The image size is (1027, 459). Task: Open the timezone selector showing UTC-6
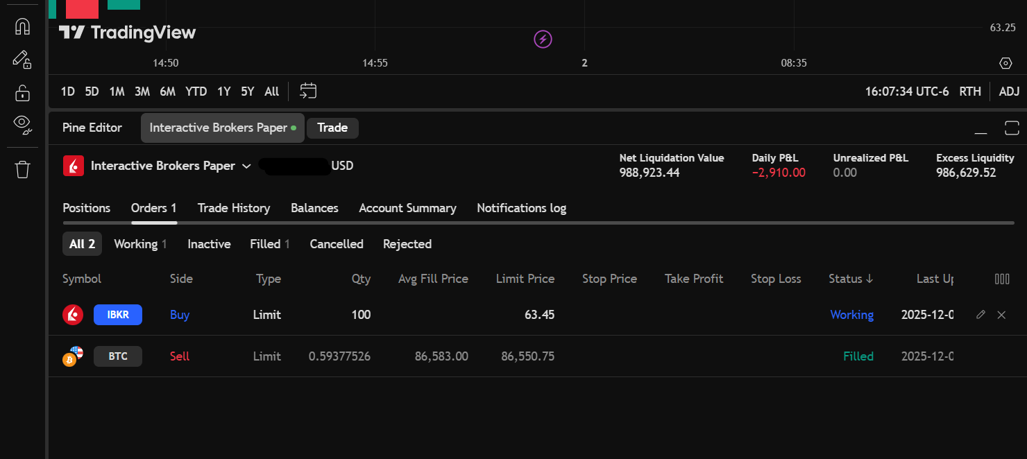point(907,91)
